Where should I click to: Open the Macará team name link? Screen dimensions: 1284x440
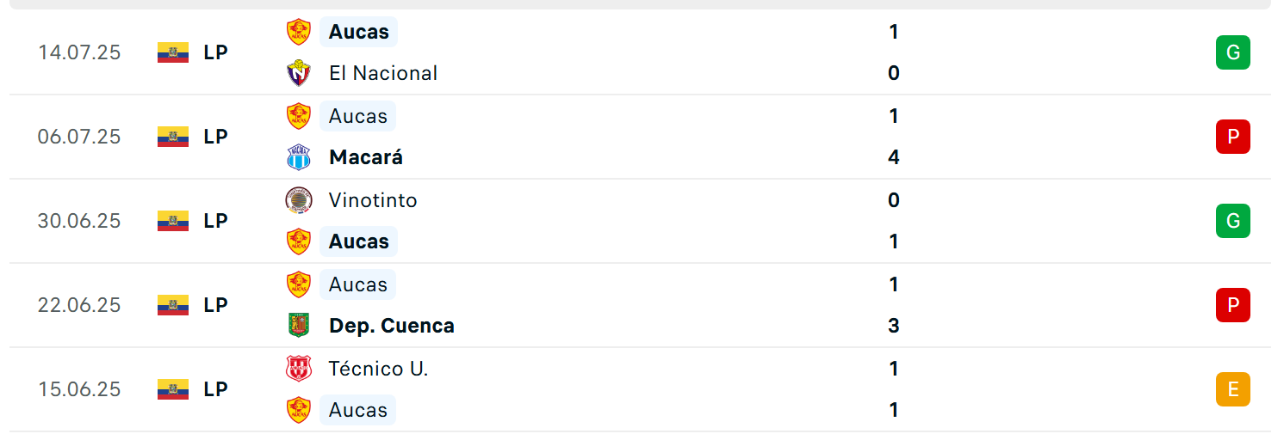coord(366,157)
